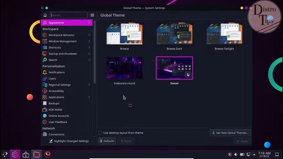Click the battery icon in system tray
This screenshot has height=159, width=283.
[242, 154]
